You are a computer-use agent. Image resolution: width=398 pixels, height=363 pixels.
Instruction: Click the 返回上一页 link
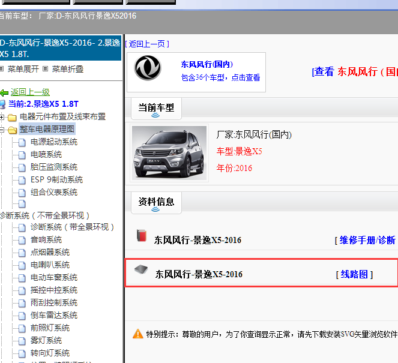pyautogui.click(x=147, y=44)
